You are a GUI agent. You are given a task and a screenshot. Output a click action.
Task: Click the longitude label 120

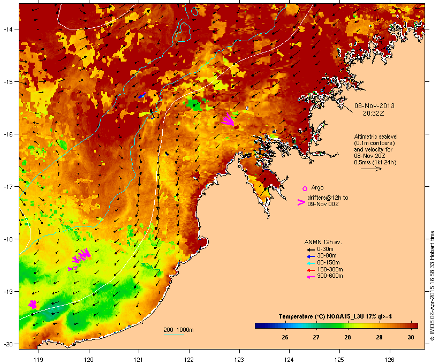[89, 360]
